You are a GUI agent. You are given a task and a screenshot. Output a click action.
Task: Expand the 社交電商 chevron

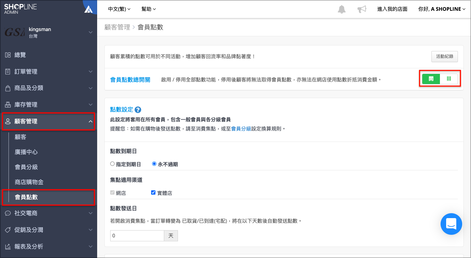click(x=91, y=213)
